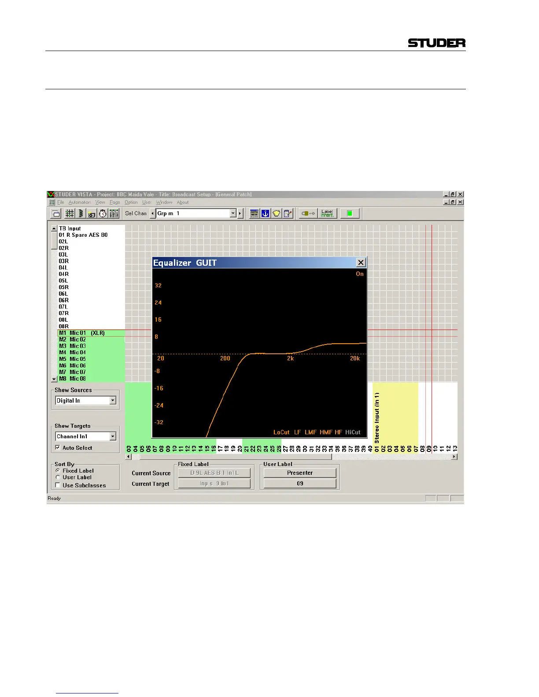Click the Presenter user label button
Screen dimensions: 539x697
point(300,473)
